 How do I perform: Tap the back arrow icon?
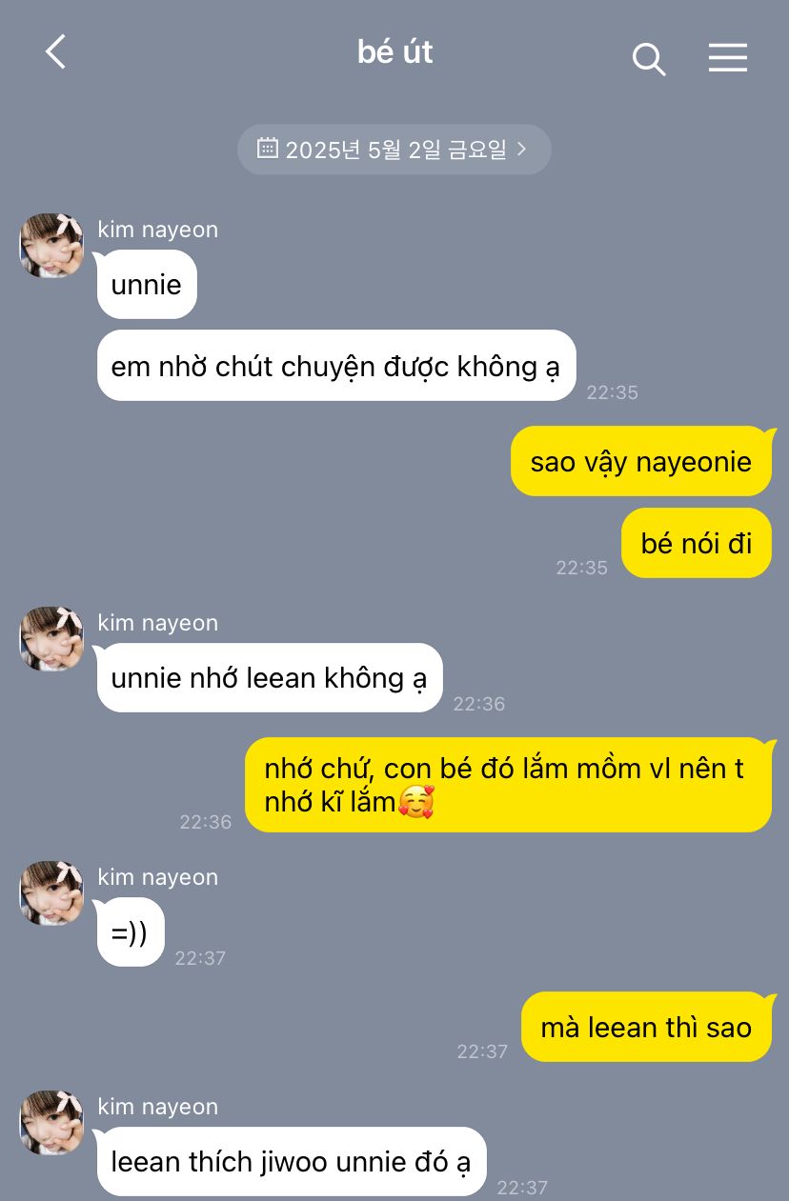point(55,51)
